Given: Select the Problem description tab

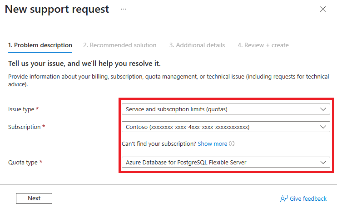Looking at the screenshot, I should tap(40, 45).
